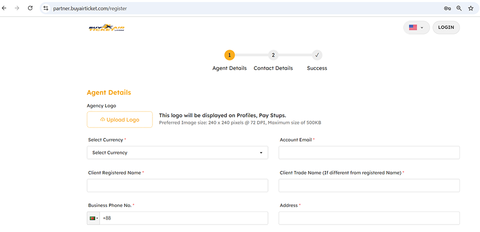
Task: Expand the Select Currency dropdown
Action: pyautogui.click(x=177, y=152)
